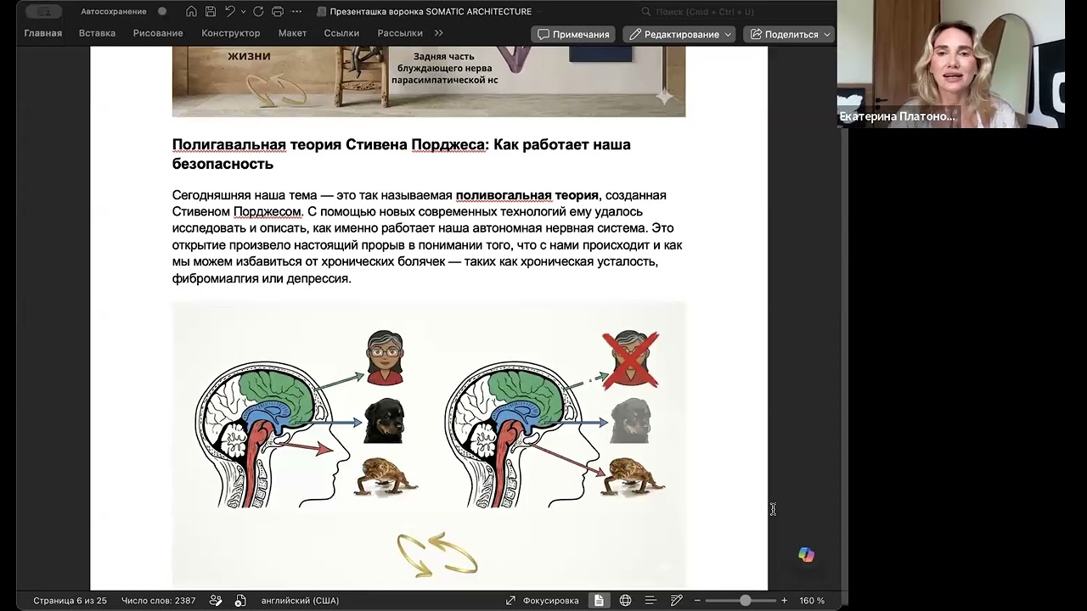This screenshot has height=611, width=1087.
Task: Zoom out with the minus button
Action: 697,600
